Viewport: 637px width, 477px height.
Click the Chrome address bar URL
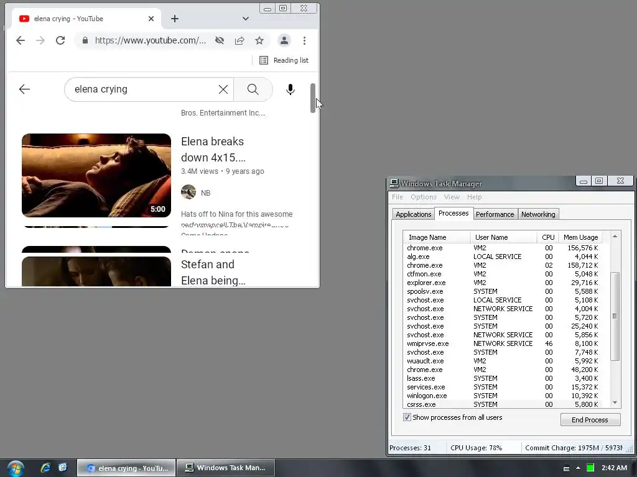click(151, 40)
